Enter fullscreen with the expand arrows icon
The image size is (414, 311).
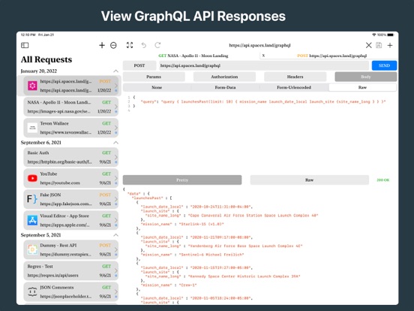click(x=130, y=45)
